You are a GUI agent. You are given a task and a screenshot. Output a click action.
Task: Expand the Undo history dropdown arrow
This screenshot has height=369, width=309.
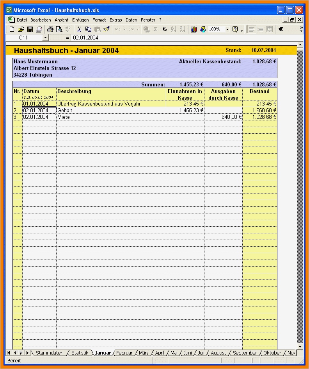point(124,29)
